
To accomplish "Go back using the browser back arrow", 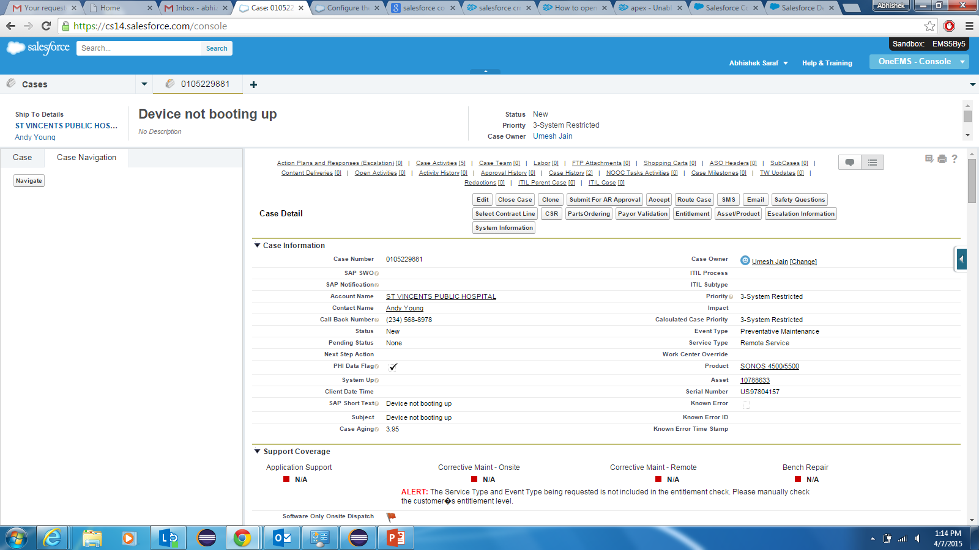I will [x=10, y=26].
